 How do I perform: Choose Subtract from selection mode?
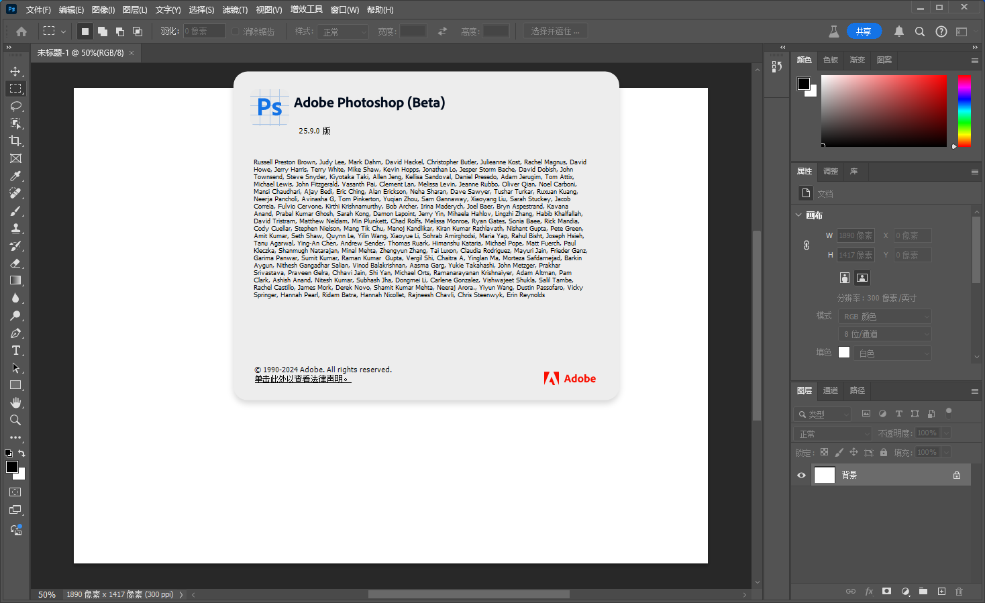pyautogui.click(x=120, y=32)
